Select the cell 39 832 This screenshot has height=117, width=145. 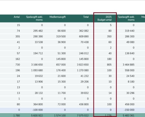coord(85,93)
